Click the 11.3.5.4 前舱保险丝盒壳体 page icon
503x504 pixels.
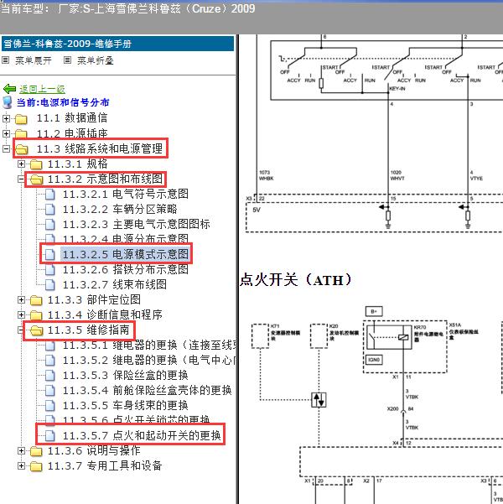click(x=49, y=390)
